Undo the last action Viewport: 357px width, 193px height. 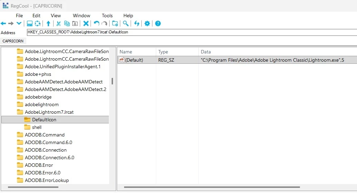tap(96, 23)
